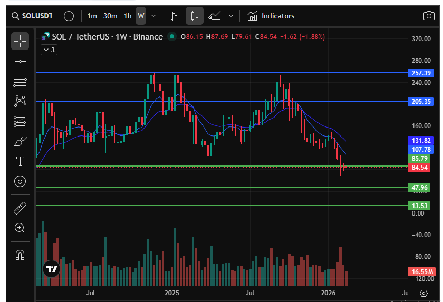Screen dimensions: 443x302
Task: Click the 257.39 horizontal line price label
Action: (x=421, y=73)
